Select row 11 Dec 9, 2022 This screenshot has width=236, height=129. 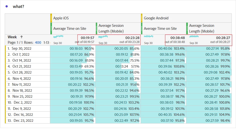point(27,109)
